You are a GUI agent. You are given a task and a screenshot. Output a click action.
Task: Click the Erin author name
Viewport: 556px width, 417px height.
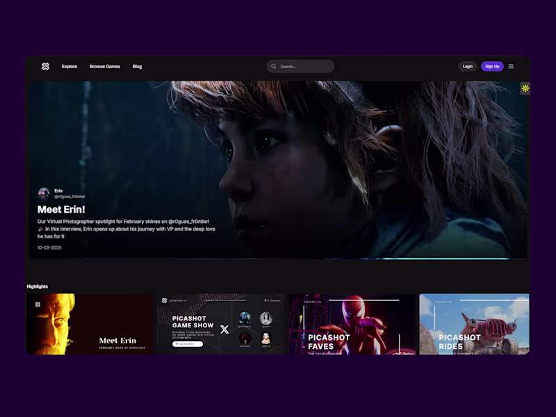(x=58, y=190)
